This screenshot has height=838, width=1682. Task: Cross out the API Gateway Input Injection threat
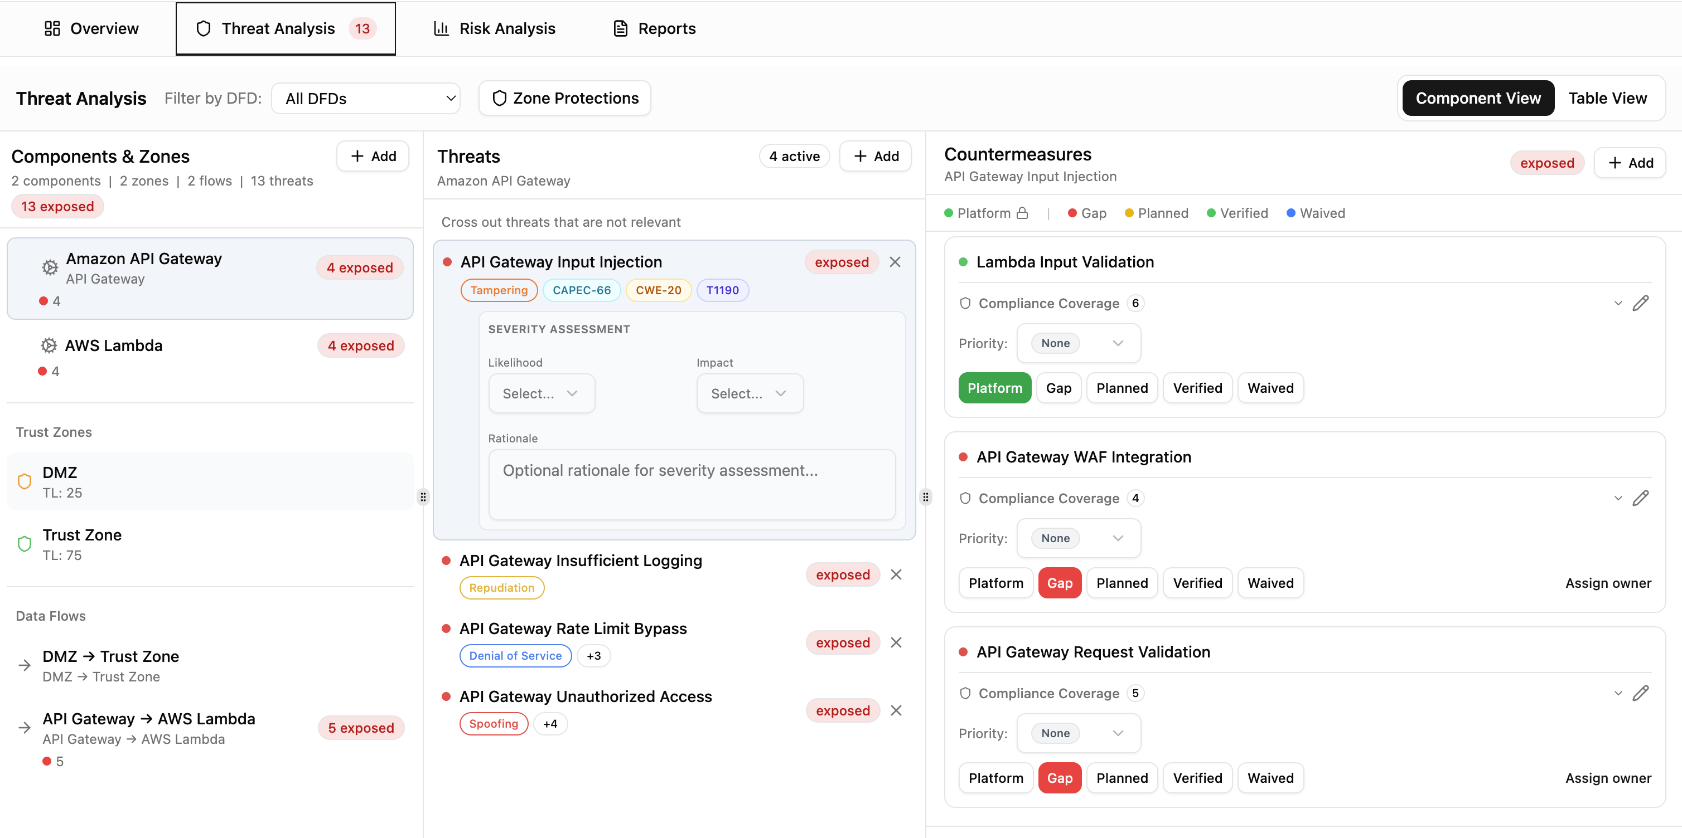pyautogui.click(x=895, y=261)
